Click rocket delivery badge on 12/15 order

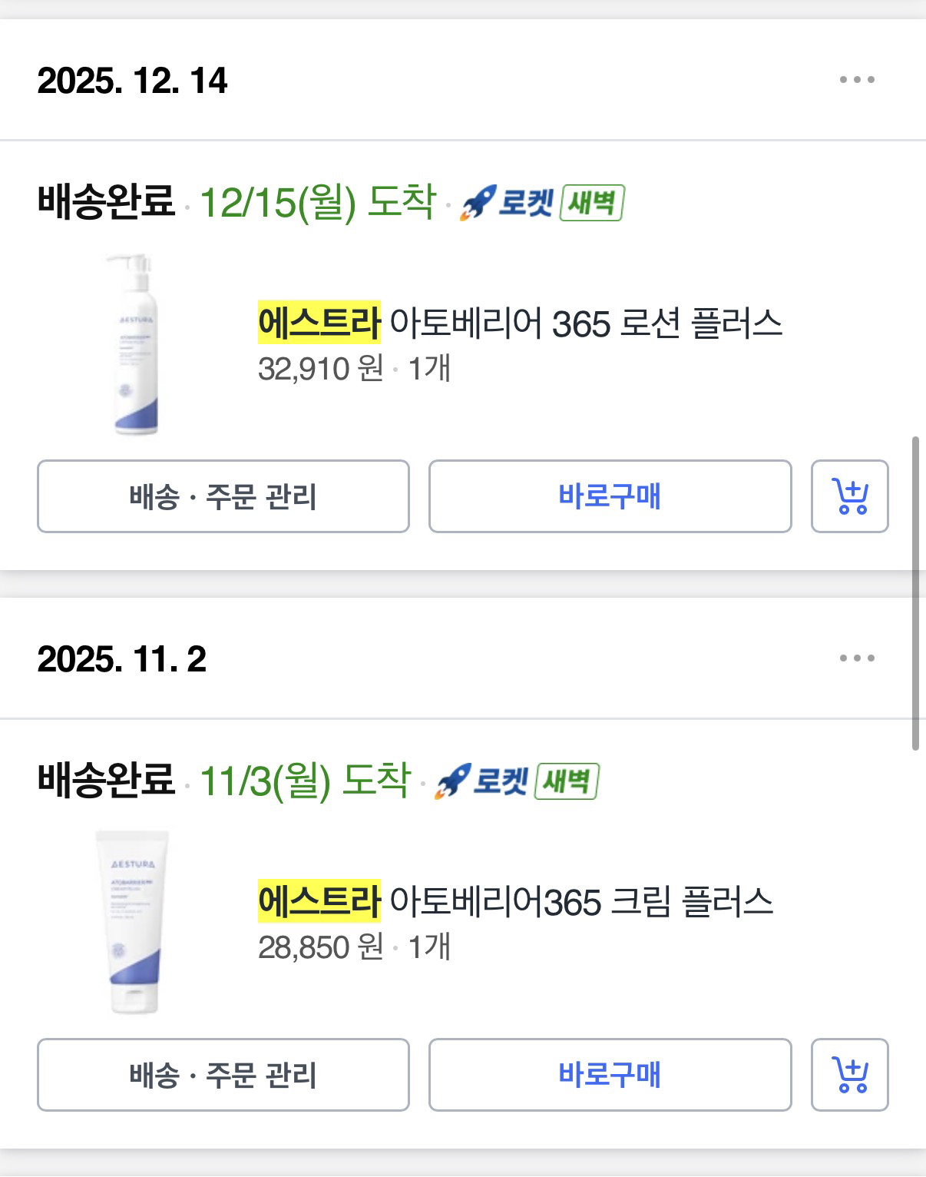click(x=507, y=203)
